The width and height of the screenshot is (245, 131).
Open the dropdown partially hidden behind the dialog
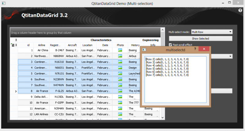tap(222, 56)
